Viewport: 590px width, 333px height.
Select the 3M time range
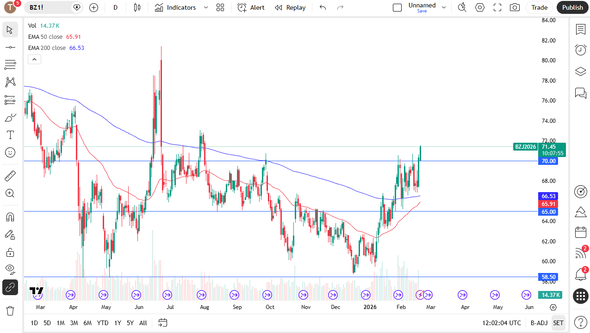[x=74, y=323]
